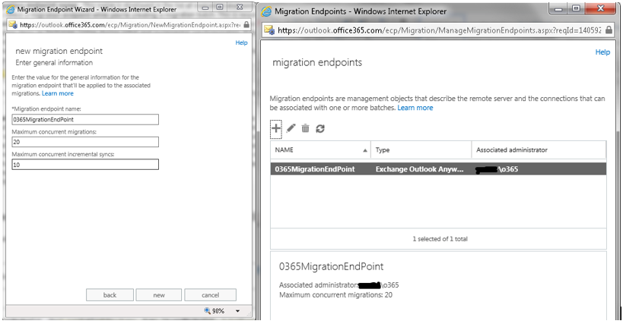Open Learn more link in Migration Endpoints description
The width and height of the screenshot is (623, 324).
pos(415,108)
